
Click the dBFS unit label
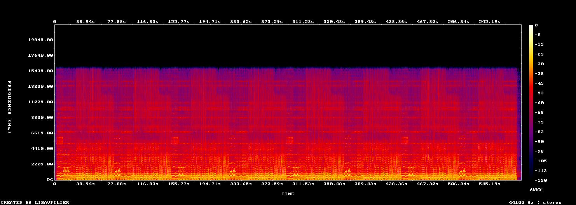535,189
